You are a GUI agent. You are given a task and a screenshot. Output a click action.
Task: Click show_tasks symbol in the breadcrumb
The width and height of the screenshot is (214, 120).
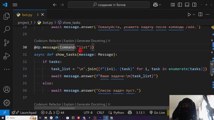(71, 23)
